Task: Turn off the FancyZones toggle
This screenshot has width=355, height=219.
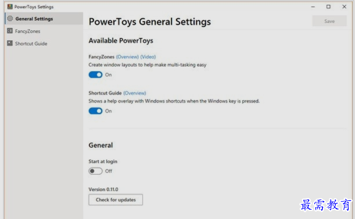Action: (x=95, y=75)
